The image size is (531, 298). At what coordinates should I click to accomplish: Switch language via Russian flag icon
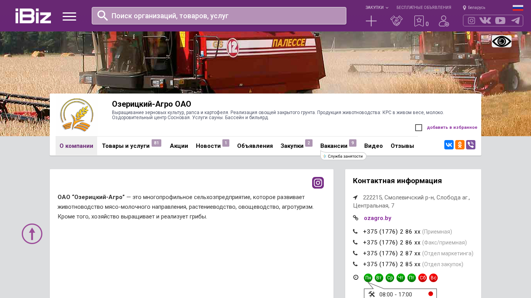pyautogui.click(x=518, y=8)
